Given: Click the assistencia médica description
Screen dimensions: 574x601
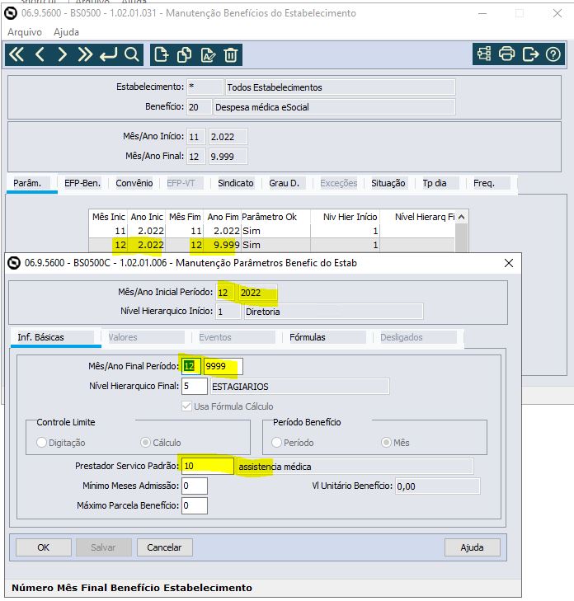Looking at the screenshot, I should click(x=355, y=467).
